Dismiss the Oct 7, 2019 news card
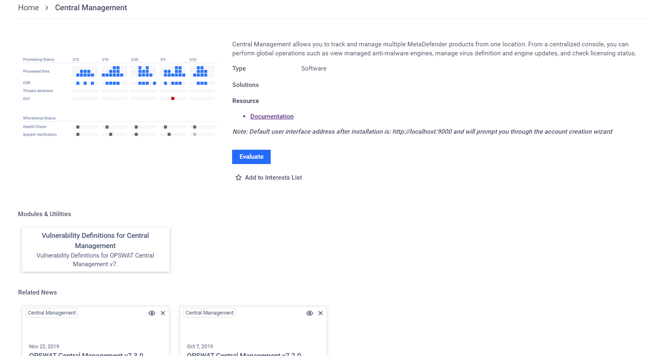Screen dimensions: 647x356 coord(321,313)
